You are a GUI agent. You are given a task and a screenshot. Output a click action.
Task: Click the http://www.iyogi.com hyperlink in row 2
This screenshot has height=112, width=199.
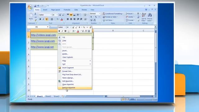pos(43,41)
